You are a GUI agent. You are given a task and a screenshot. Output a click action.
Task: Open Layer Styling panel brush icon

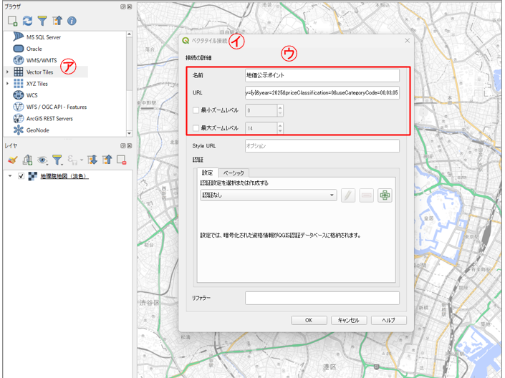[x=12, y=160]
